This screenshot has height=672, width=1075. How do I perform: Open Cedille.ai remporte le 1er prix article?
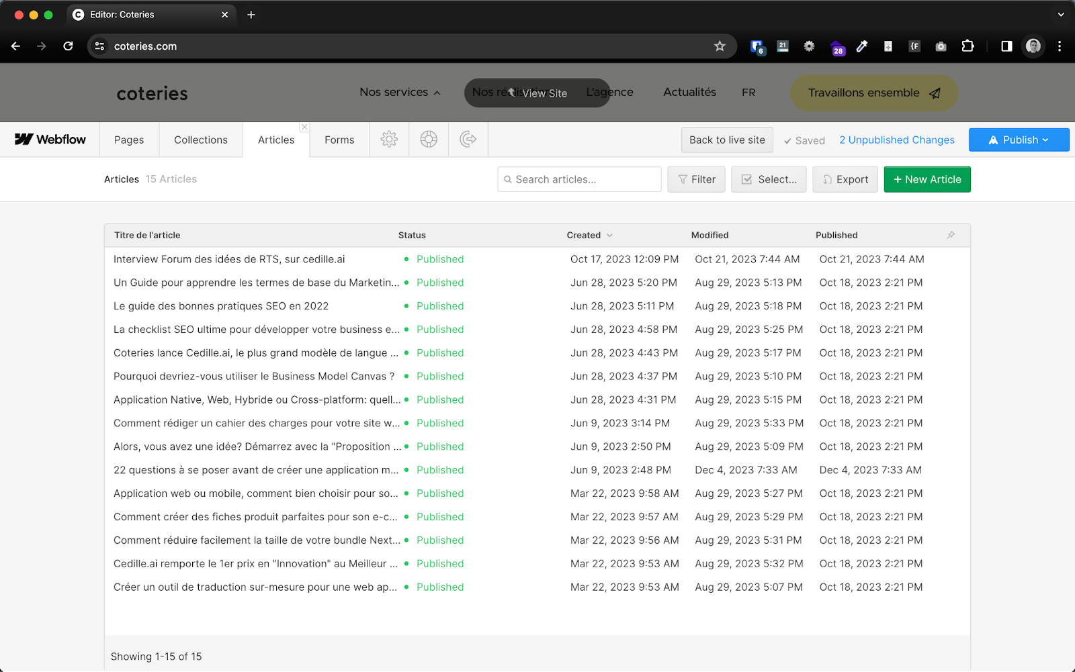255,564
